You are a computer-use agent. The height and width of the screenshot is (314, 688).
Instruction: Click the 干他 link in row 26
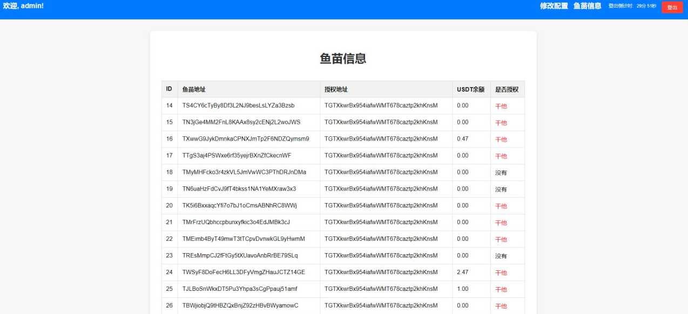click(501, 306)
